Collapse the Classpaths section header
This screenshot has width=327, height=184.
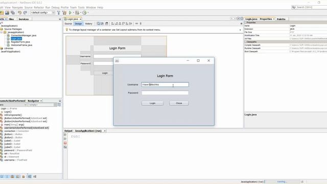pyautogui.click(x=246, y=42)
